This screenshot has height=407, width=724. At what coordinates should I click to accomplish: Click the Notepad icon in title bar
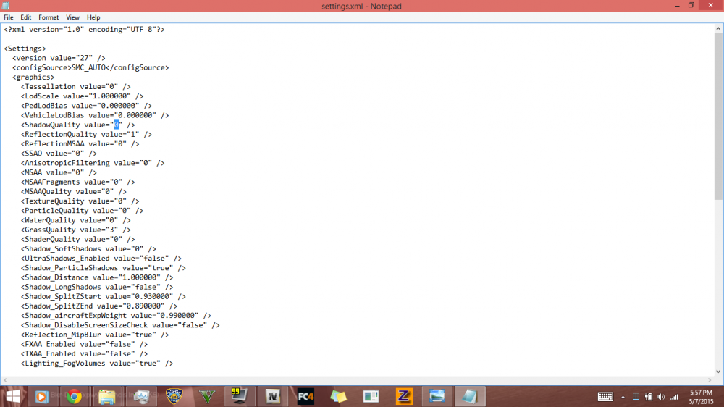[x=6, y=6]
